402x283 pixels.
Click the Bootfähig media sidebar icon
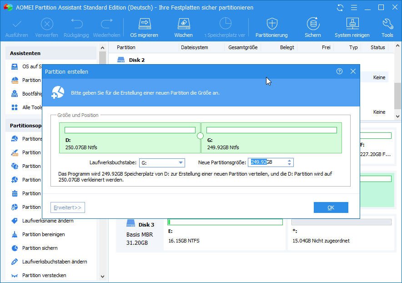[15, 94]
